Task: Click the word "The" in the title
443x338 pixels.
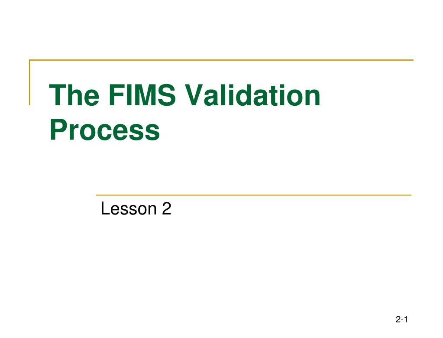Action: pyautogui.click(x=74, y=95)
